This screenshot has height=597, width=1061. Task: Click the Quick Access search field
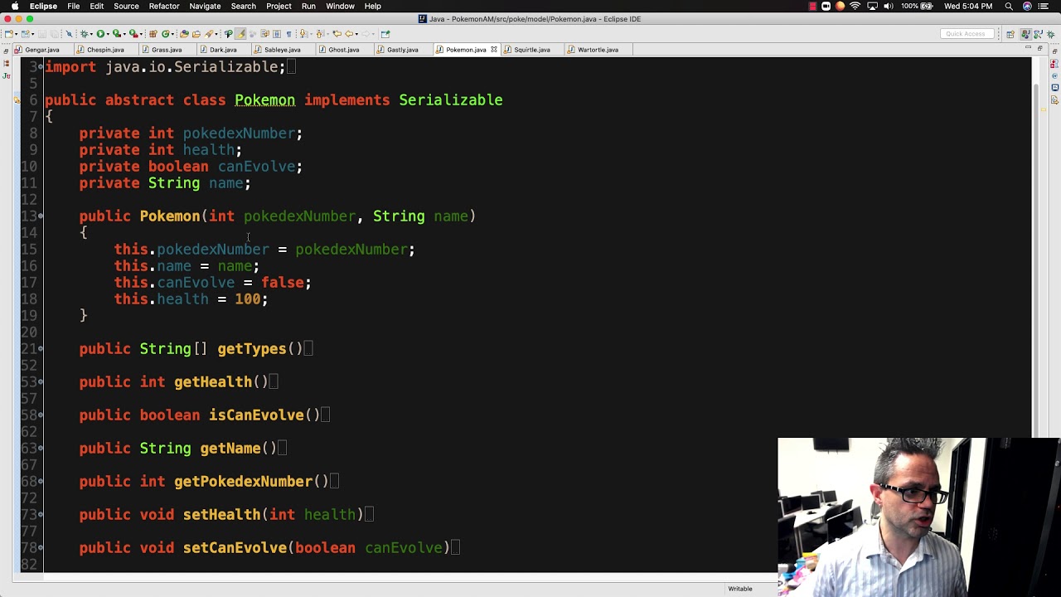pyautogui.click(x=966, y=33)
